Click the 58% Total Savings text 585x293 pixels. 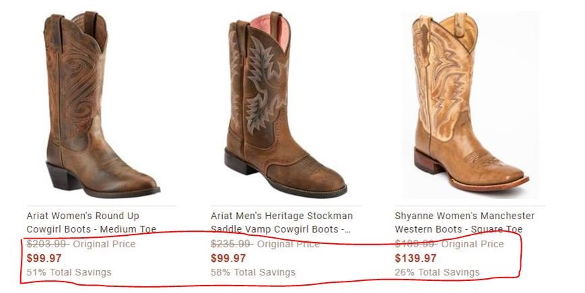253,272
